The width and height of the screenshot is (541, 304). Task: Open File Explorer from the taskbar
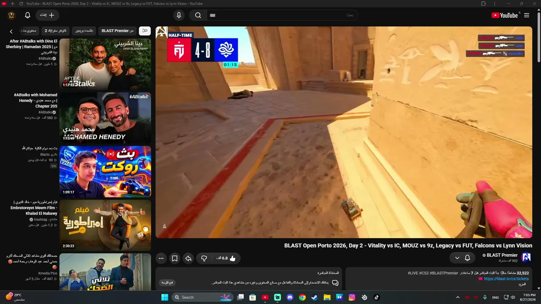327,297
